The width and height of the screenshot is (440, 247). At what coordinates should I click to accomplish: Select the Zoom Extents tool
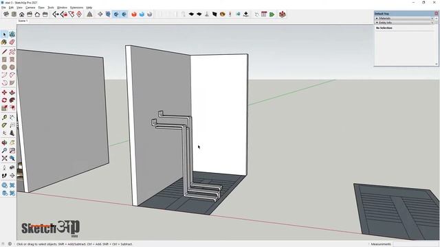point(4,158)
